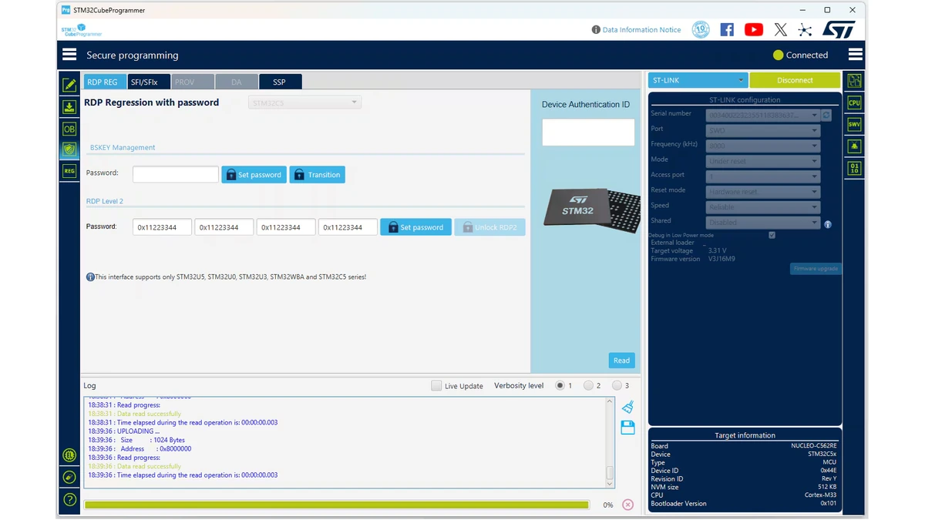The height and width of the screenshot is (520, 925).
Task: Open the Reset mode dropdown
Action: 762,192
